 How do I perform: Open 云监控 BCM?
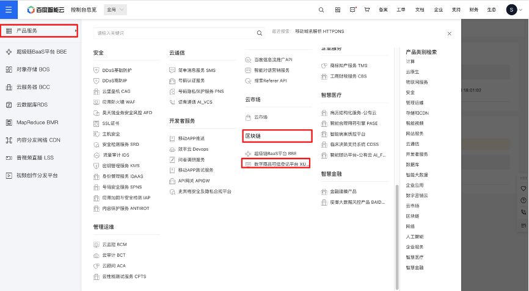[x=114, y=245]
